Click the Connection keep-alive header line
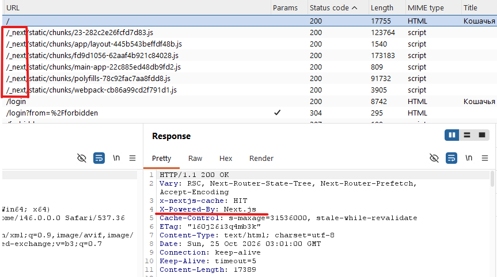Viewport: 497px width, 277px height. pyautogui.click(x=210, y=253)
